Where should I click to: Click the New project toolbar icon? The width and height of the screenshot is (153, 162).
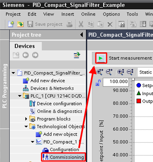(x=11, y=24)
